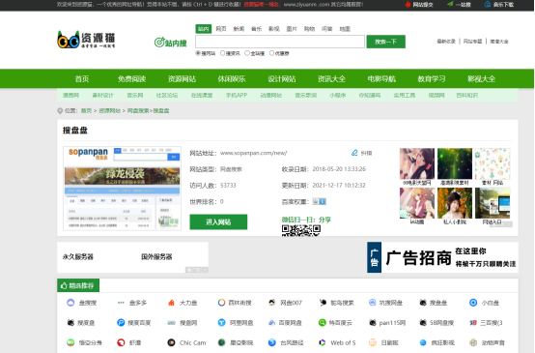535x353 pixels.
Task: Open 电影导航 in the navigation bar
Action: click(381, 79)
